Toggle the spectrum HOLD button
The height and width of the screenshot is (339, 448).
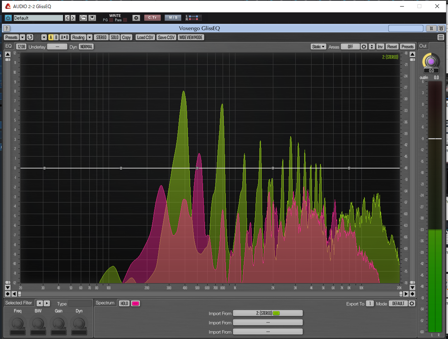pyautogui.click(x=124, y=304)
